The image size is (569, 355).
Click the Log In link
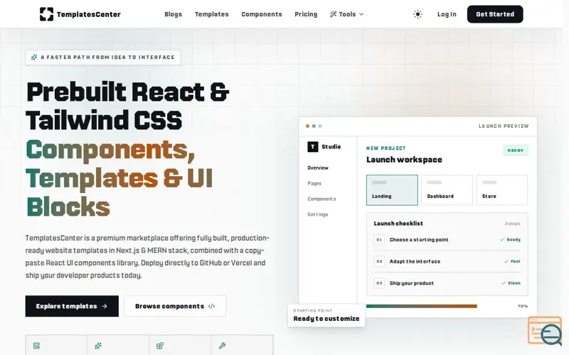click(x=447, y=14)
